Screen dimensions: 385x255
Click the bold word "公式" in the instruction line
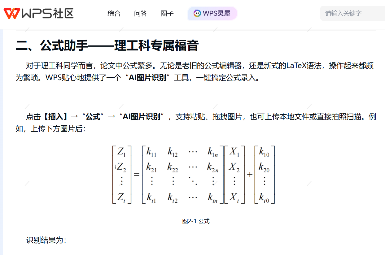[x=93, y=117]
